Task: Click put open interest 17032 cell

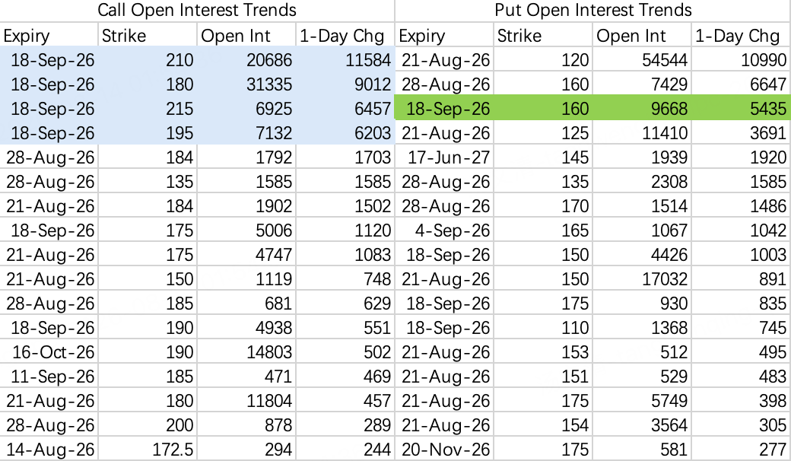Action: tap(642, 279)
